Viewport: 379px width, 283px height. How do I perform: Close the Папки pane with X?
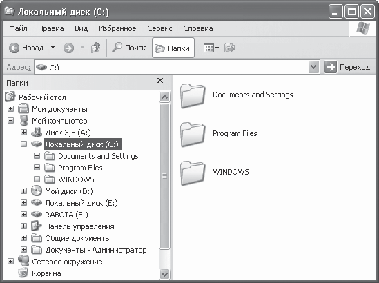coord(160,81)
